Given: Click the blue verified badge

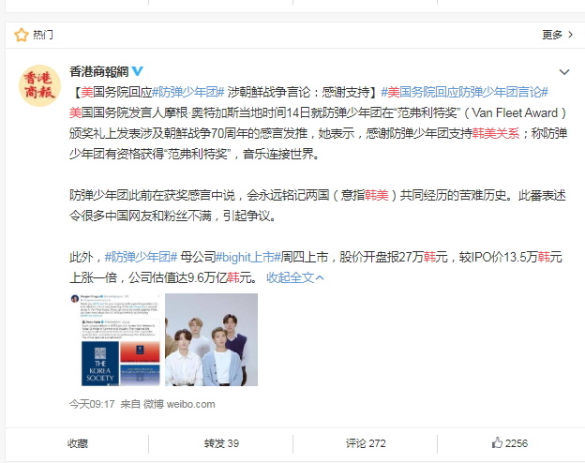Looking at the screenshot, I should (138, 71).
